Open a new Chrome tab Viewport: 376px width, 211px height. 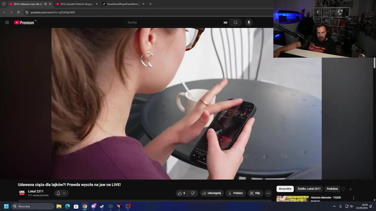(150, 4)
